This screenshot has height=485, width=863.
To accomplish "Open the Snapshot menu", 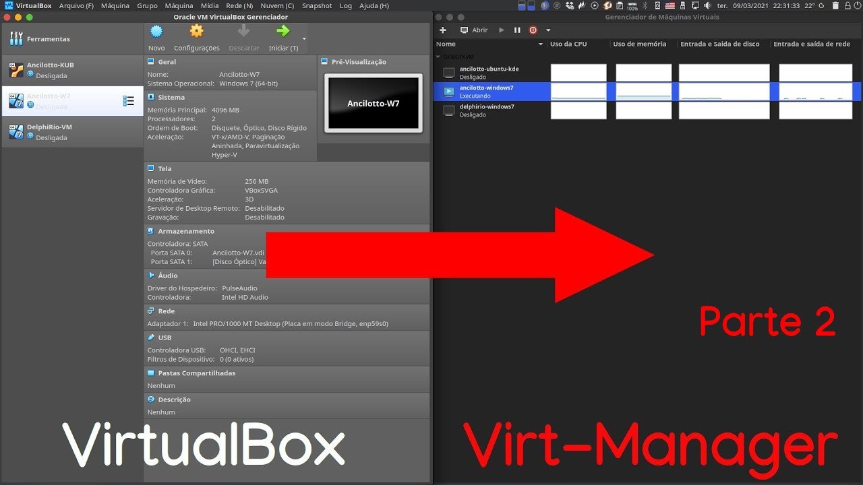I will (317, 5).
